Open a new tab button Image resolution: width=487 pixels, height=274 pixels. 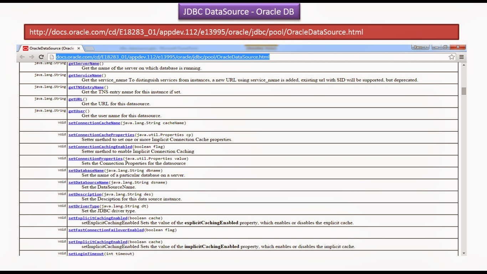pos(89,48)
